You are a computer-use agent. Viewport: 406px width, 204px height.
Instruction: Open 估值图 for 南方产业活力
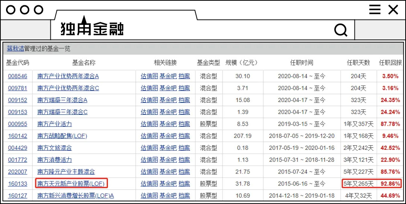tap(149, 124)
